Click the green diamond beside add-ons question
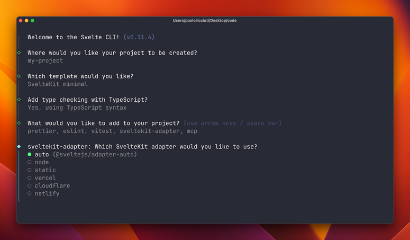This screenshot has width=410, height=240. (x=19, y=123)
